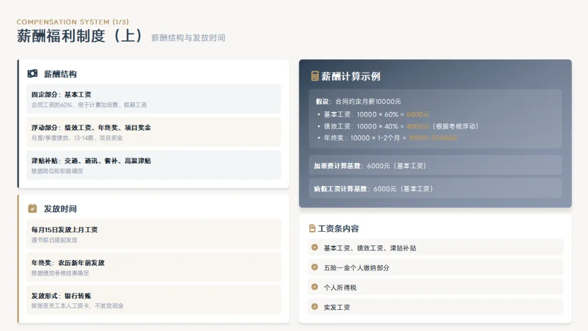
Task: Click the text 个人所得税
Action: 340,287
